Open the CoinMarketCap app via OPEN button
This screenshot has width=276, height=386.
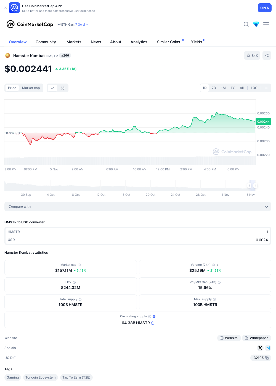coord(265,8)
